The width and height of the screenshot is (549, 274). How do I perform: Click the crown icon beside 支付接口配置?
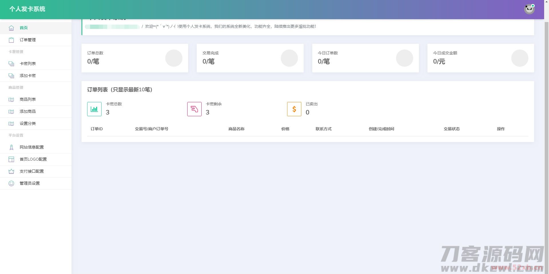pyautogui.click(x=11, y=171)
